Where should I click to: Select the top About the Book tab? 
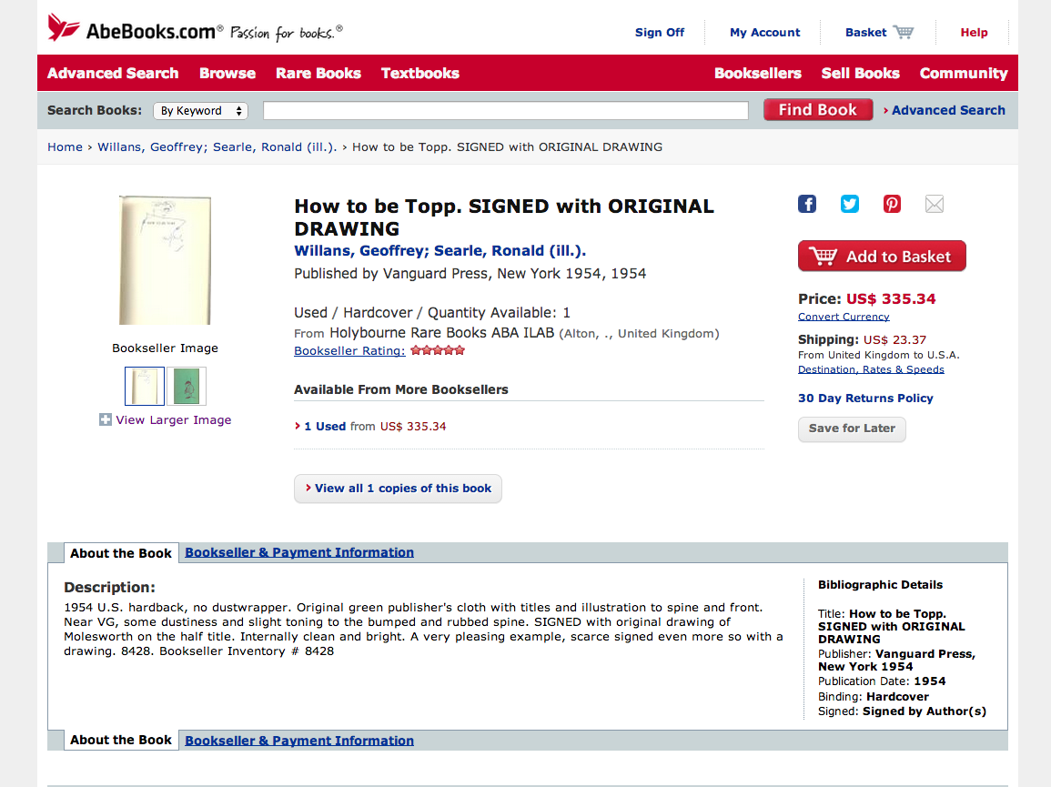(121, 553)
